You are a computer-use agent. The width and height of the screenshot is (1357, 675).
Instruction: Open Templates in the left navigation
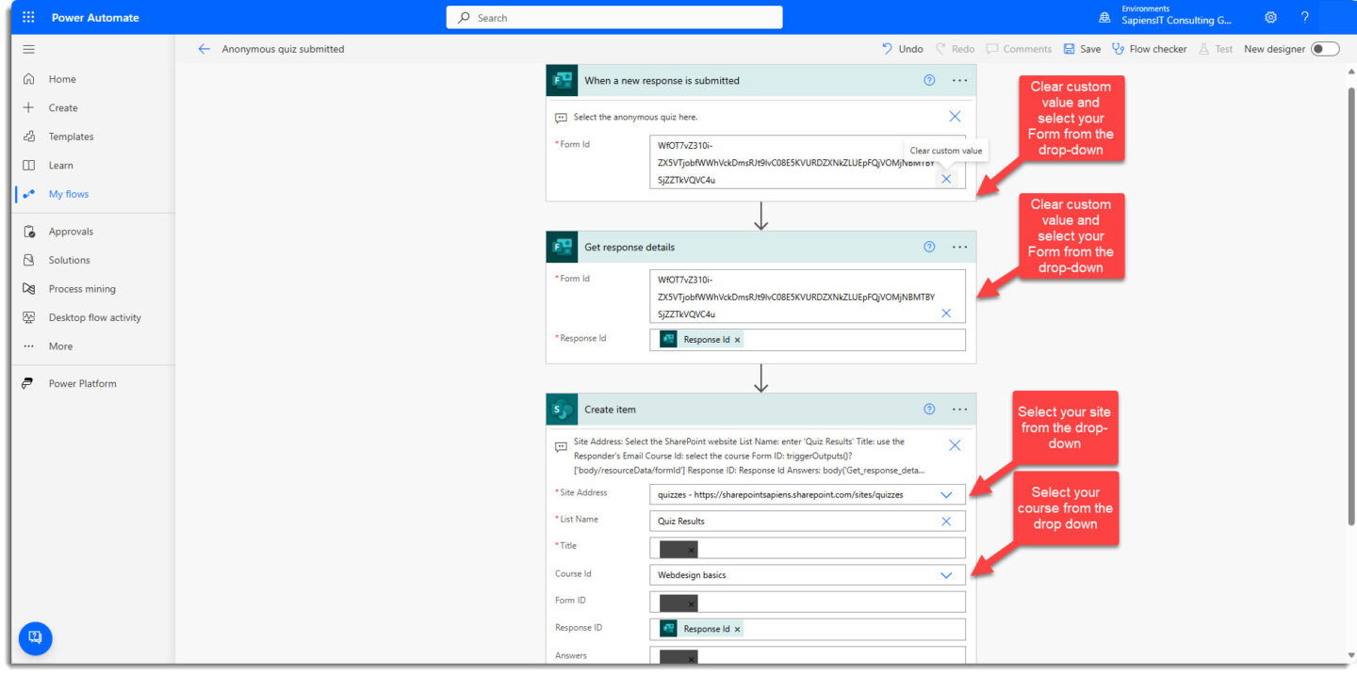(71, 137)
